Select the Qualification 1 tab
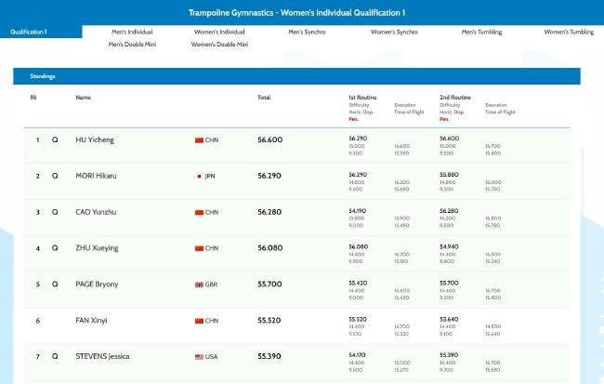The image size is (604, 384). [41, 32]
